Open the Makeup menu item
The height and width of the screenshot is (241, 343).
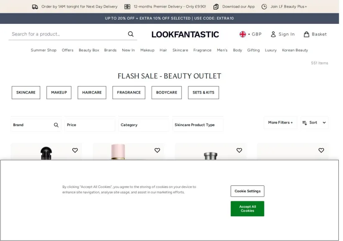147,50
